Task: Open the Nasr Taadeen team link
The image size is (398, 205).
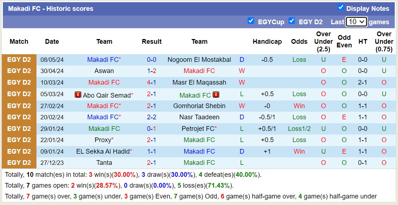Action: click(199, 117)
